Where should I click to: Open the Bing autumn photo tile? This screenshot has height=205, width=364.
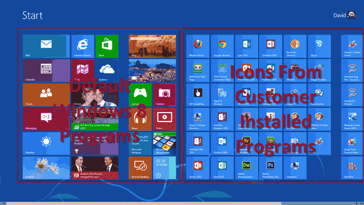coord(152,46)
